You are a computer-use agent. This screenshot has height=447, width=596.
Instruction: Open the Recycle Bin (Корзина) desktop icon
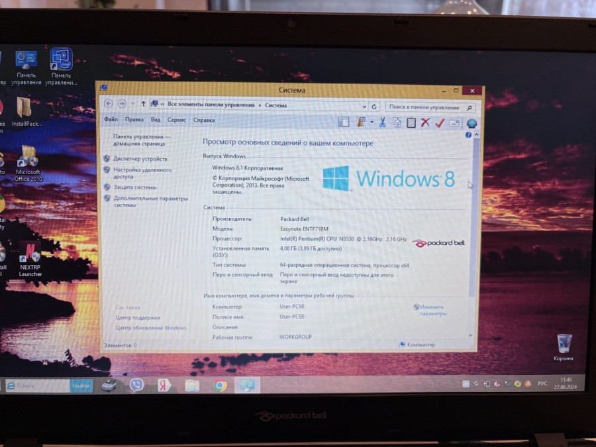click(564, 347)
